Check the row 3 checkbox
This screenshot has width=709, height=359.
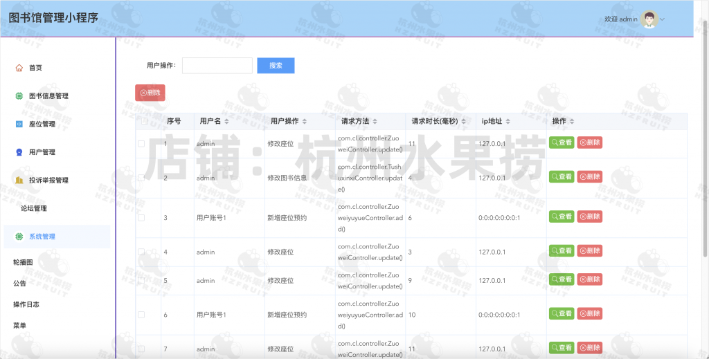tap(141, 218)
